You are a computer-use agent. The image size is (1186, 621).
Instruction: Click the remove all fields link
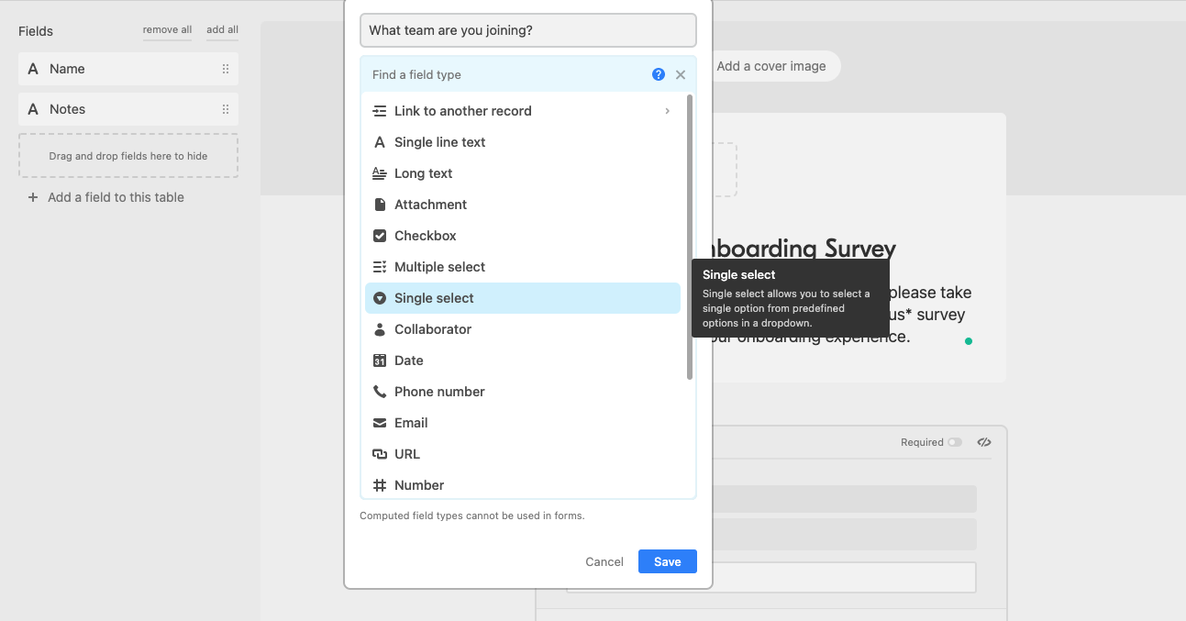[x=167, y=30]
